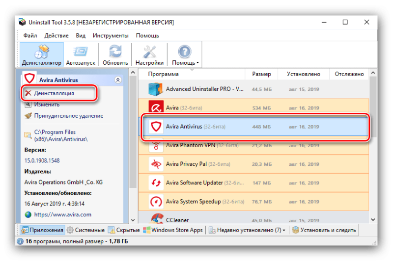The height and width of the screenshot is (261, 393).
Task: Click the globe icon next to the avira.com link
Action: 28,214
